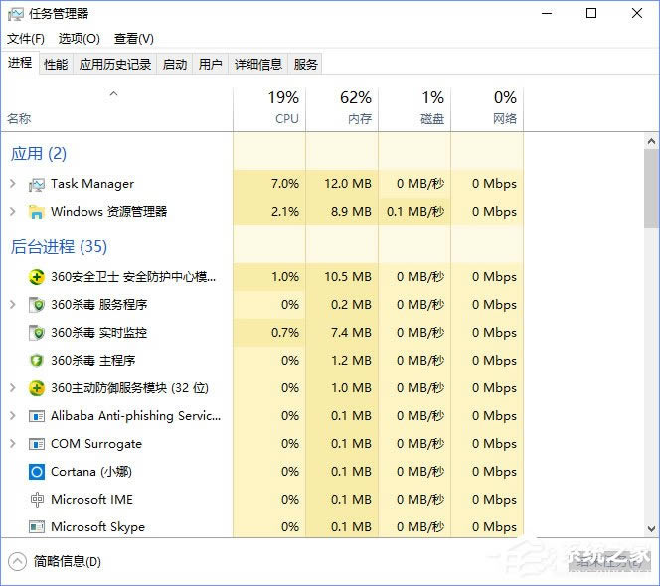Click the scrollbar down arrow
Screen dimensions: 660x586
click(652, 528)
